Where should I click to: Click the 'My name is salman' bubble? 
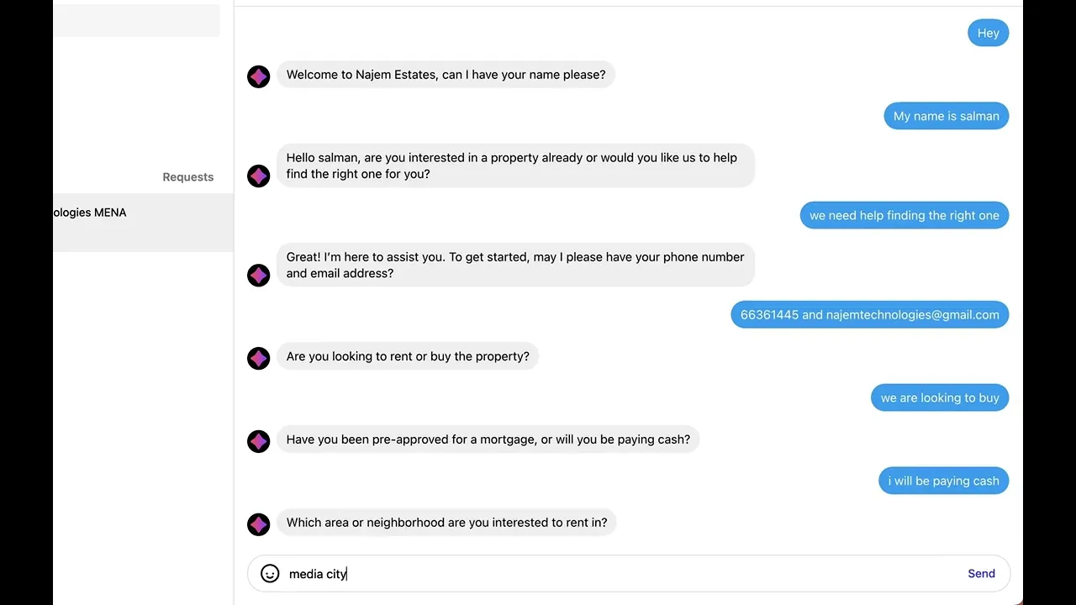click(x=946, y=116)
